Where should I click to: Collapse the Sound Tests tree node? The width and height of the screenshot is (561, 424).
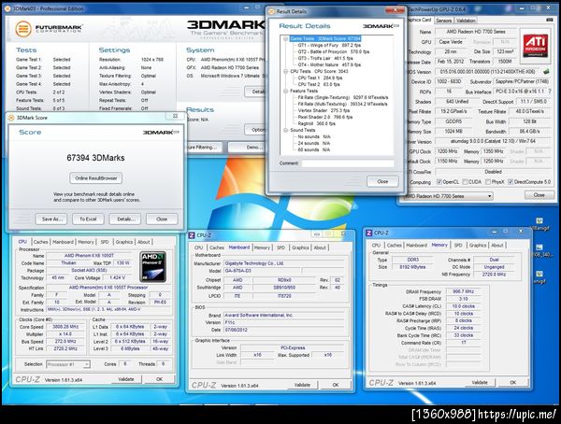(x=285, y=130)
